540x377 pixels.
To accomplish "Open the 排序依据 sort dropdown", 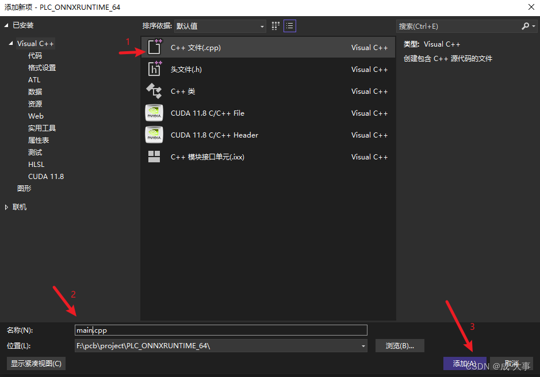I will point(262,26).
